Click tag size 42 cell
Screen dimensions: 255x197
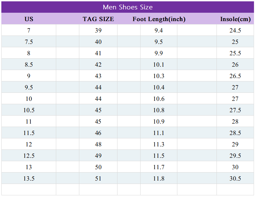click(x=98, y=65)
